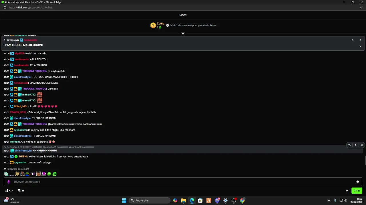Click the chat scrollbar thumb
This screenshot has width=366, height=205.
[365, 160]
